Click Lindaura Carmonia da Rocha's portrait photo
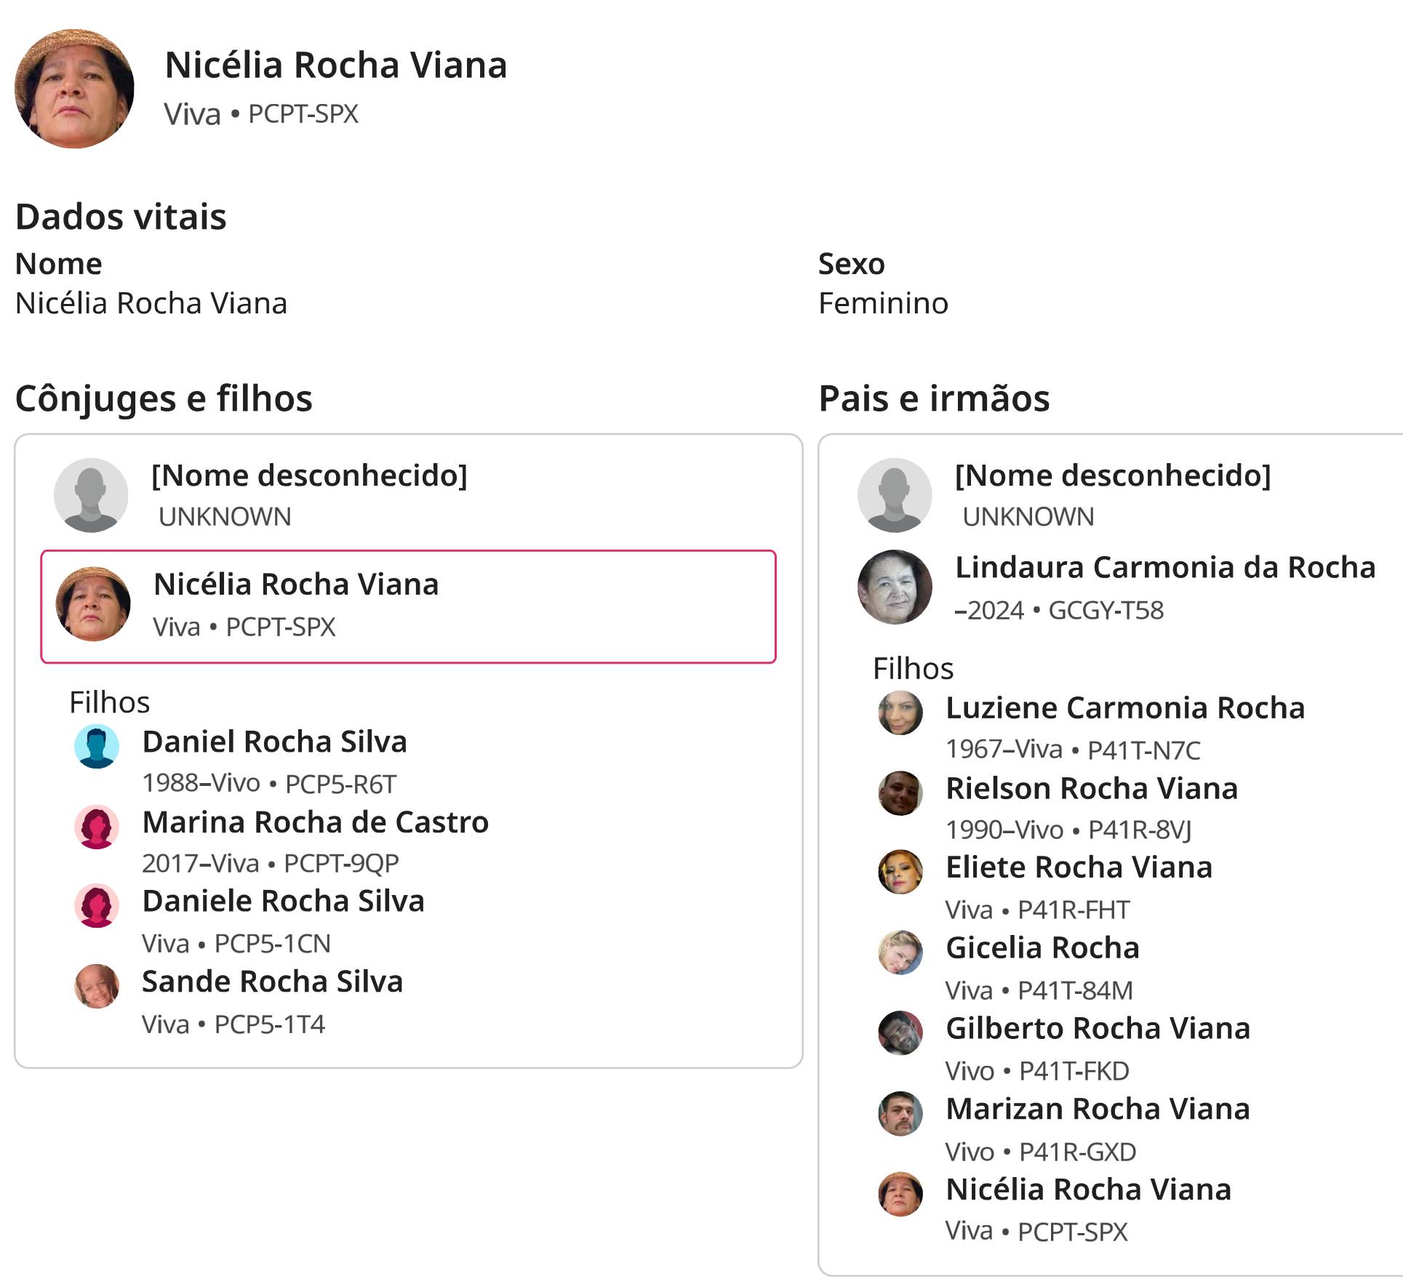Screen dimensions: 1403x1284 tap(895, 587)
